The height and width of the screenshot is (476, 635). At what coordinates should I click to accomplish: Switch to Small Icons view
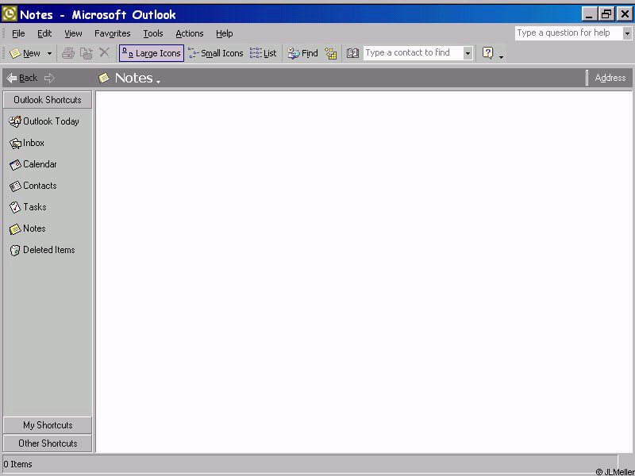coord(216,53)
